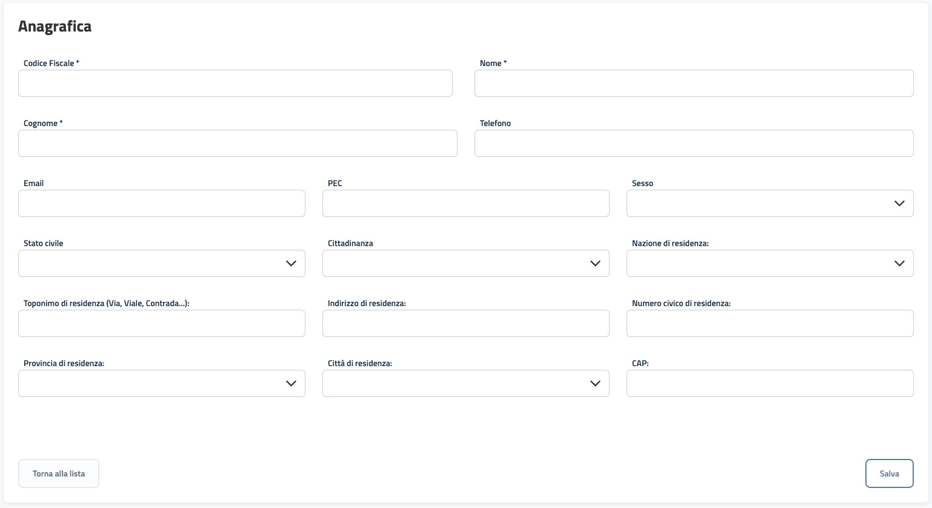Expand Nazione di residenza dropdown
This screenshot has width=932, height=508.
770,264
